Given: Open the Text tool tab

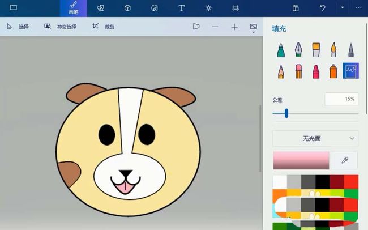Looking at the screenshot, I should click(x=181, y=8).
